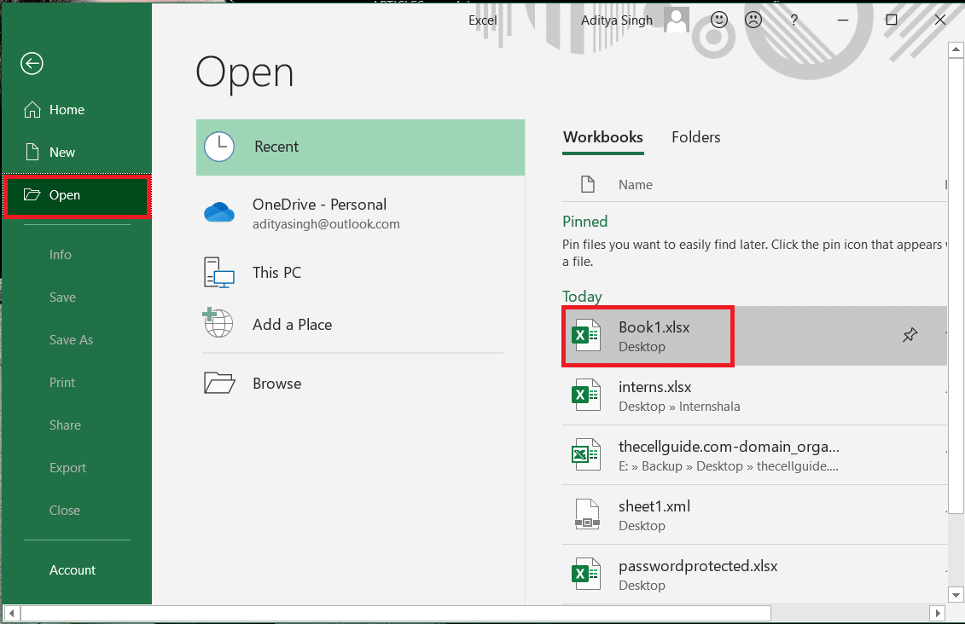
Task: Open Help with the question mark icon
Action: point(794,19)
